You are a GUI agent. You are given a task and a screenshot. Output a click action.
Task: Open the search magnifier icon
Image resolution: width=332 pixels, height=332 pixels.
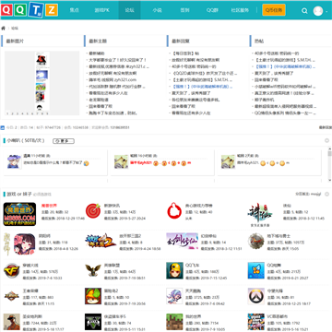[x=304, y=11]
